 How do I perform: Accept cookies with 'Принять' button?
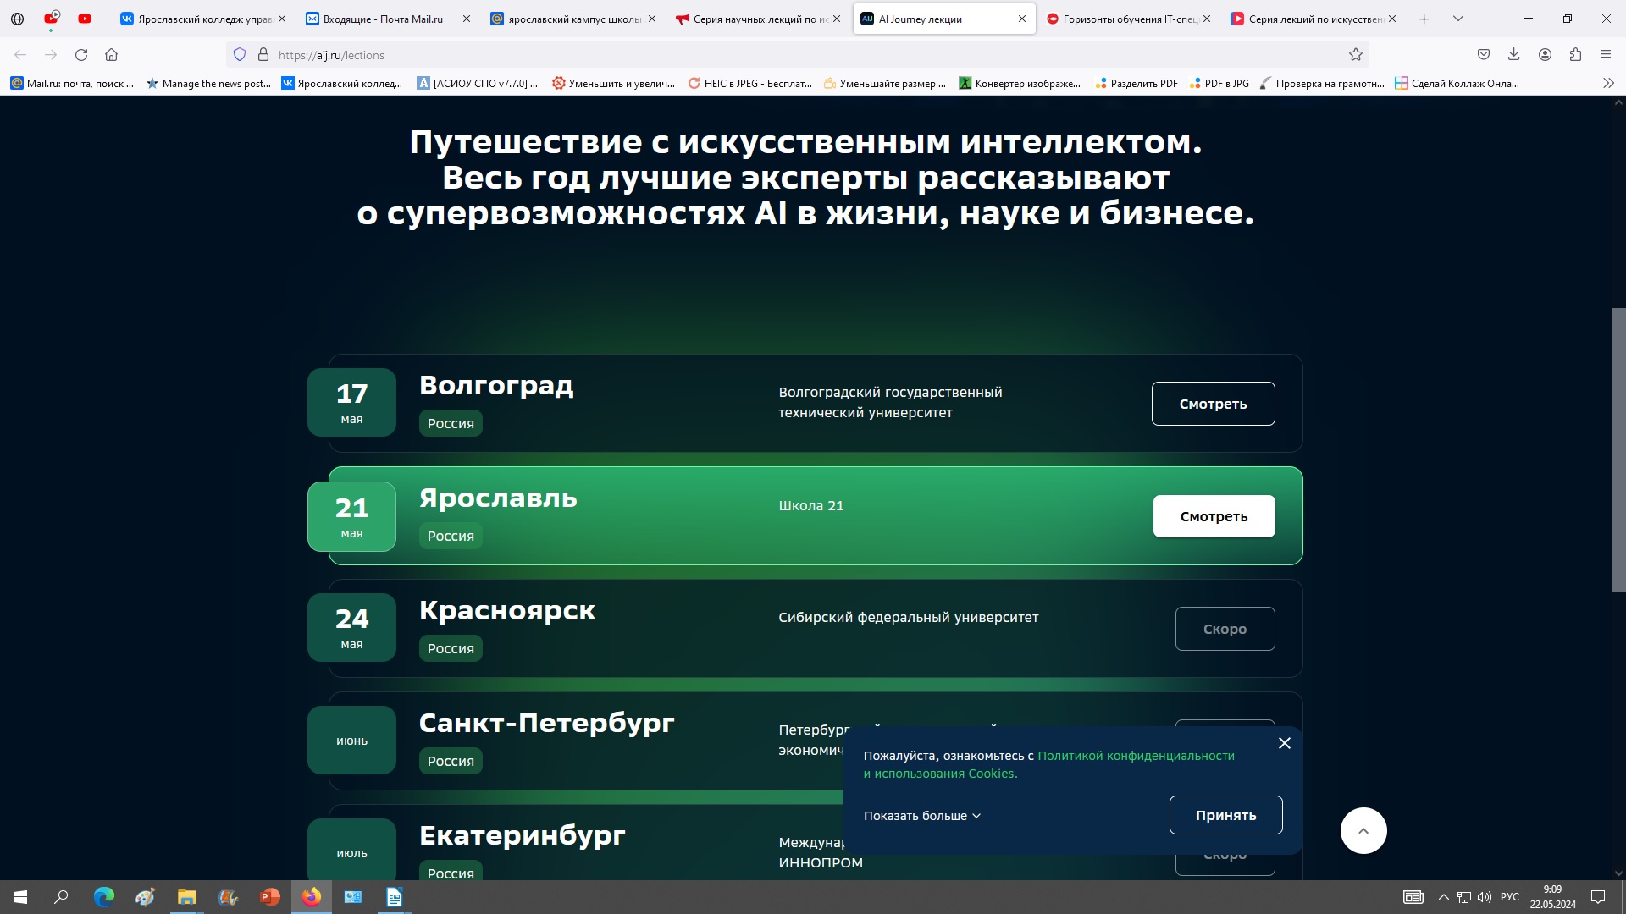1225,815
